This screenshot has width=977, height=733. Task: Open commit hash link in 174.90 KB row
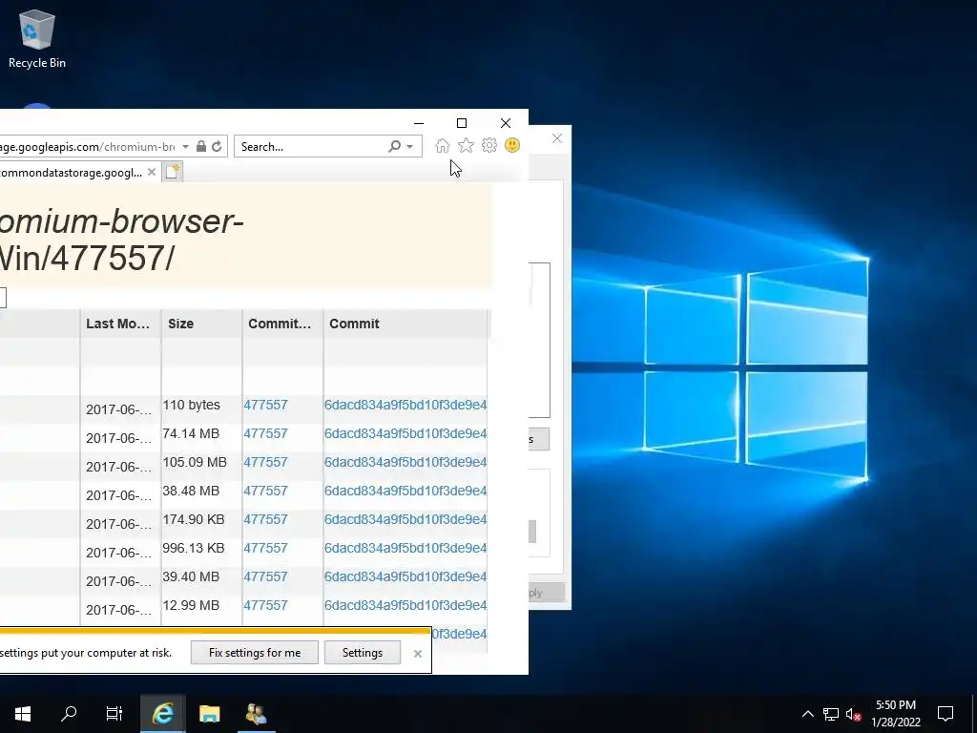405,519
